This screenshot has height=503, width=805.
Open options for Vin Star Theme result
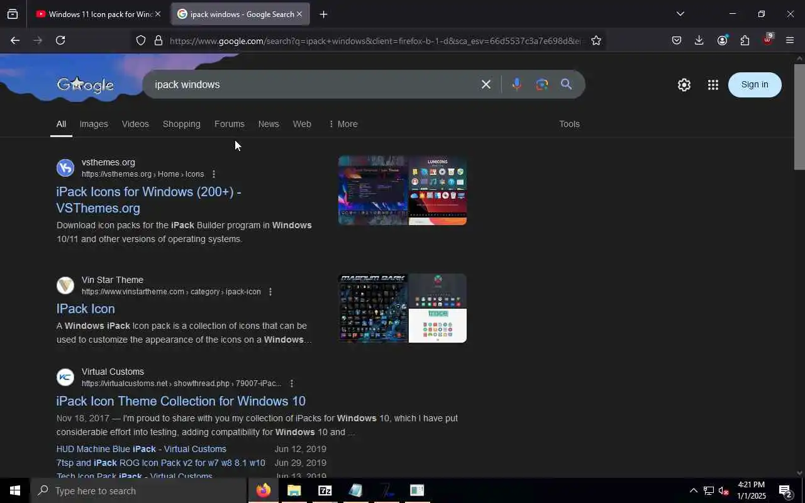coord(270,292)
